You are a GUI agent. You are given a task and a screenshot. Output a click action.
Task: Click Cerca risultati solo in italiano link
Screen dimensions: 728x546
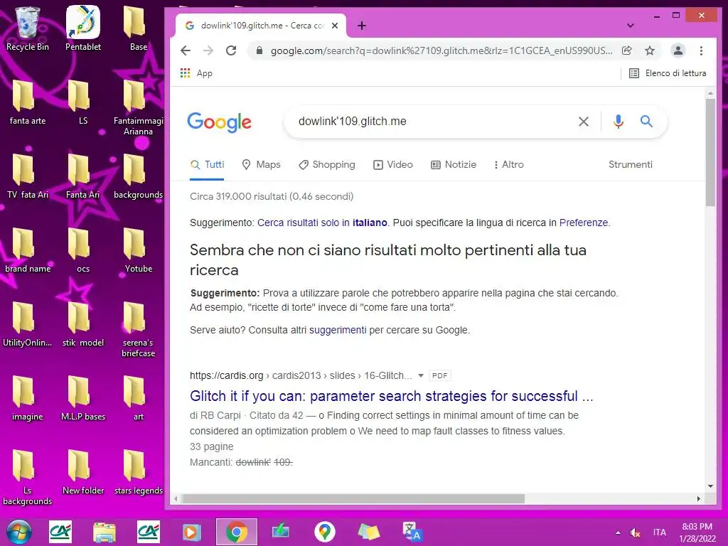tap(322, 223)
